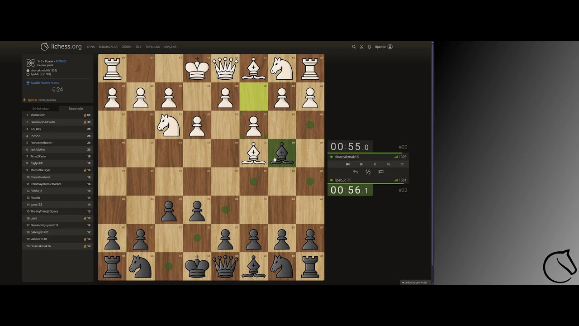Screen dimensions: 579x326
Task: Open the TOPLULUK menu
Action: [153, 47]
